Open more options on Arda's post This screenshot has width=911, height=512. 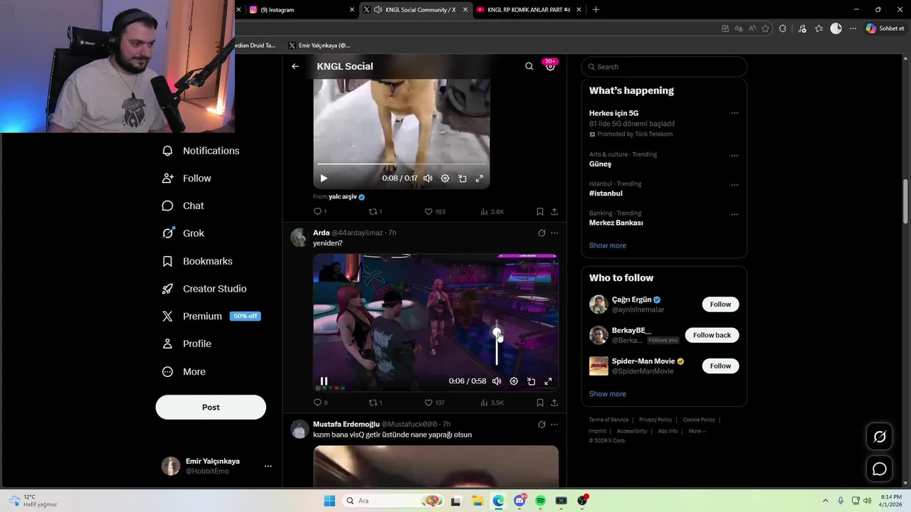(x=554, y=233)
